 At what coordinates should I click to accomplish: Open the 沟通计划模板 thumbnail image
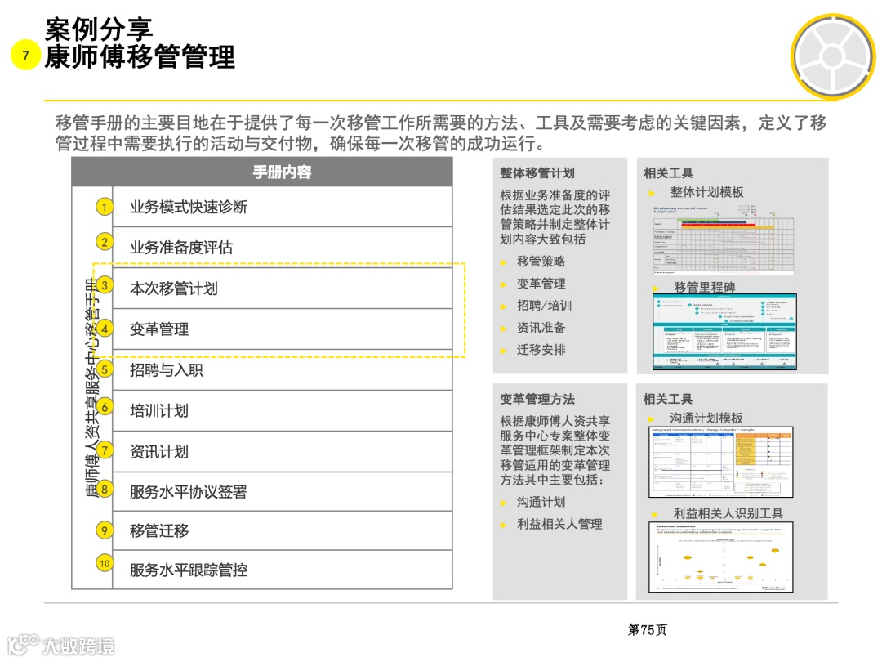tap(721, 462)
